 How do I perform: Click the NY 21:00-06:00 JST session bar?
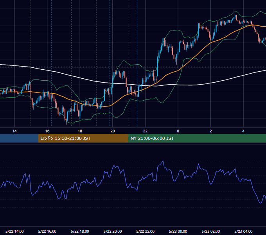(x=197, y=138)
